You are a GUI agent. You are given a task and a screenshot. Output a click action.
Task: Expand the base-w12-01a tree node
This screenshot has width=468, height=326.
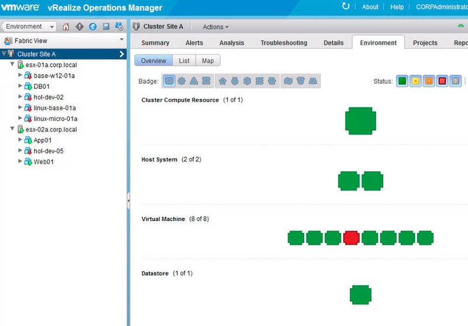coord(20,75)
